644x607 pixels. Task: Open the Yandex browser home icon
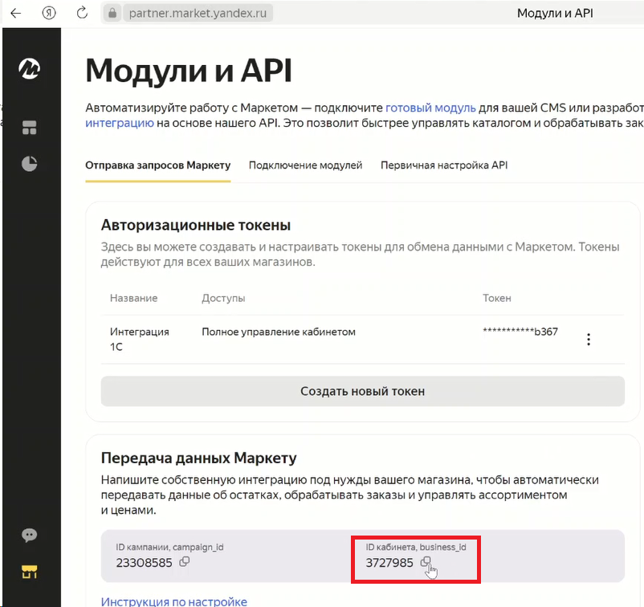(x=49, y=13)
